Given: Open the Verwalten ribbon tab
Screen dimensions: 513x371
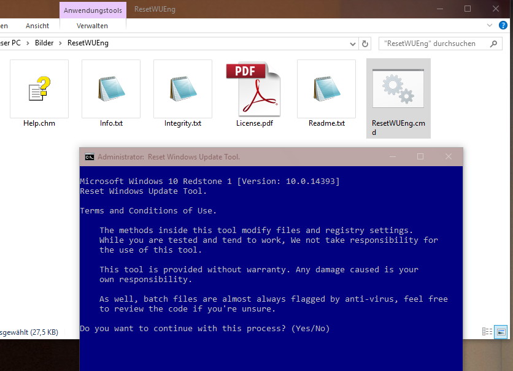Looking at the screenshot, I should pos(92,26).
